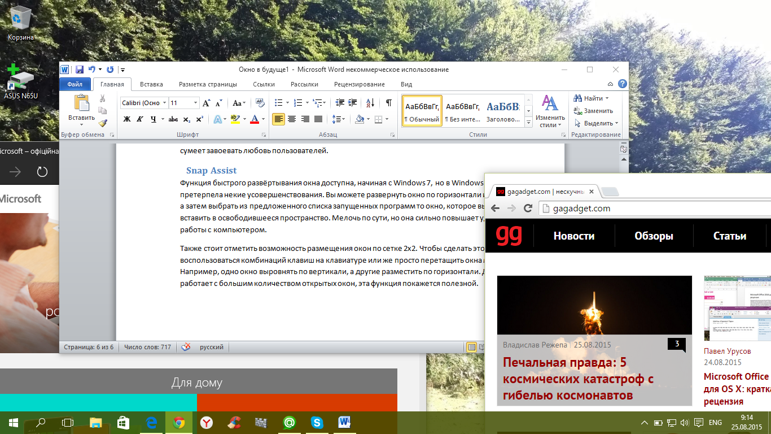
Task: Apply paragraph shading with paint bucket
Action: (360, 119)
